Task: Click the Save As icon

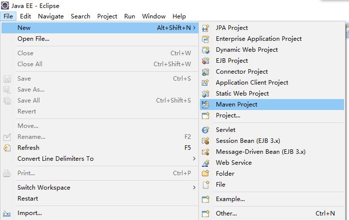Action: coord(7,90)
